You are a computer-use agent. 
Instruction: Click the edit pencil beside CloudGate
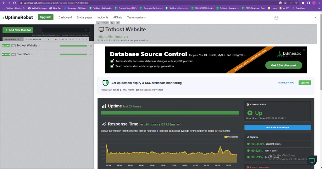(x=32, y=55)
